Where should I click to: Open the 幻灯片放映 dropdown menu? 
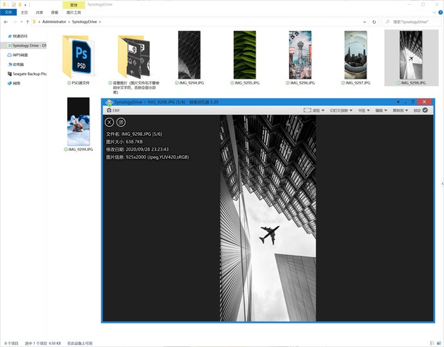pyautogui.click(x=341, y=110)
